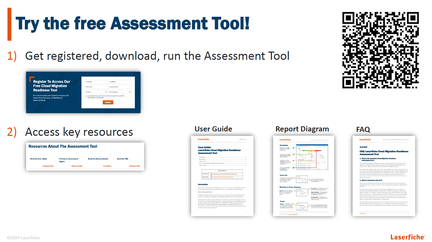Click the 'User Guide' label above the thumbnail
The image size is (432, 242).
[x=213, y=129]
